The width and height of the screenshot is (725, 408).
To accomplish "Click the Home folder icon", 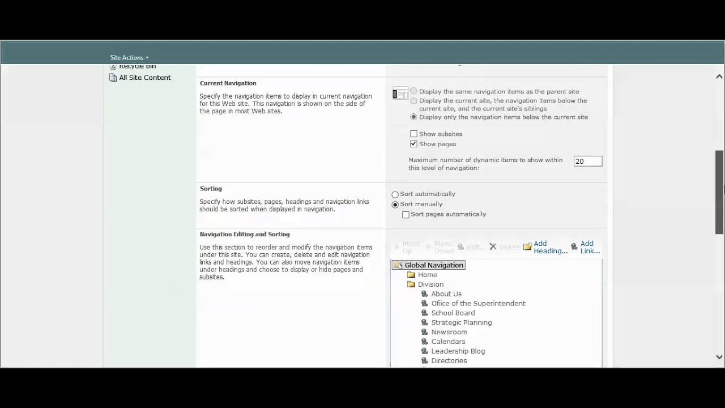I will click(x=411, y=275).
